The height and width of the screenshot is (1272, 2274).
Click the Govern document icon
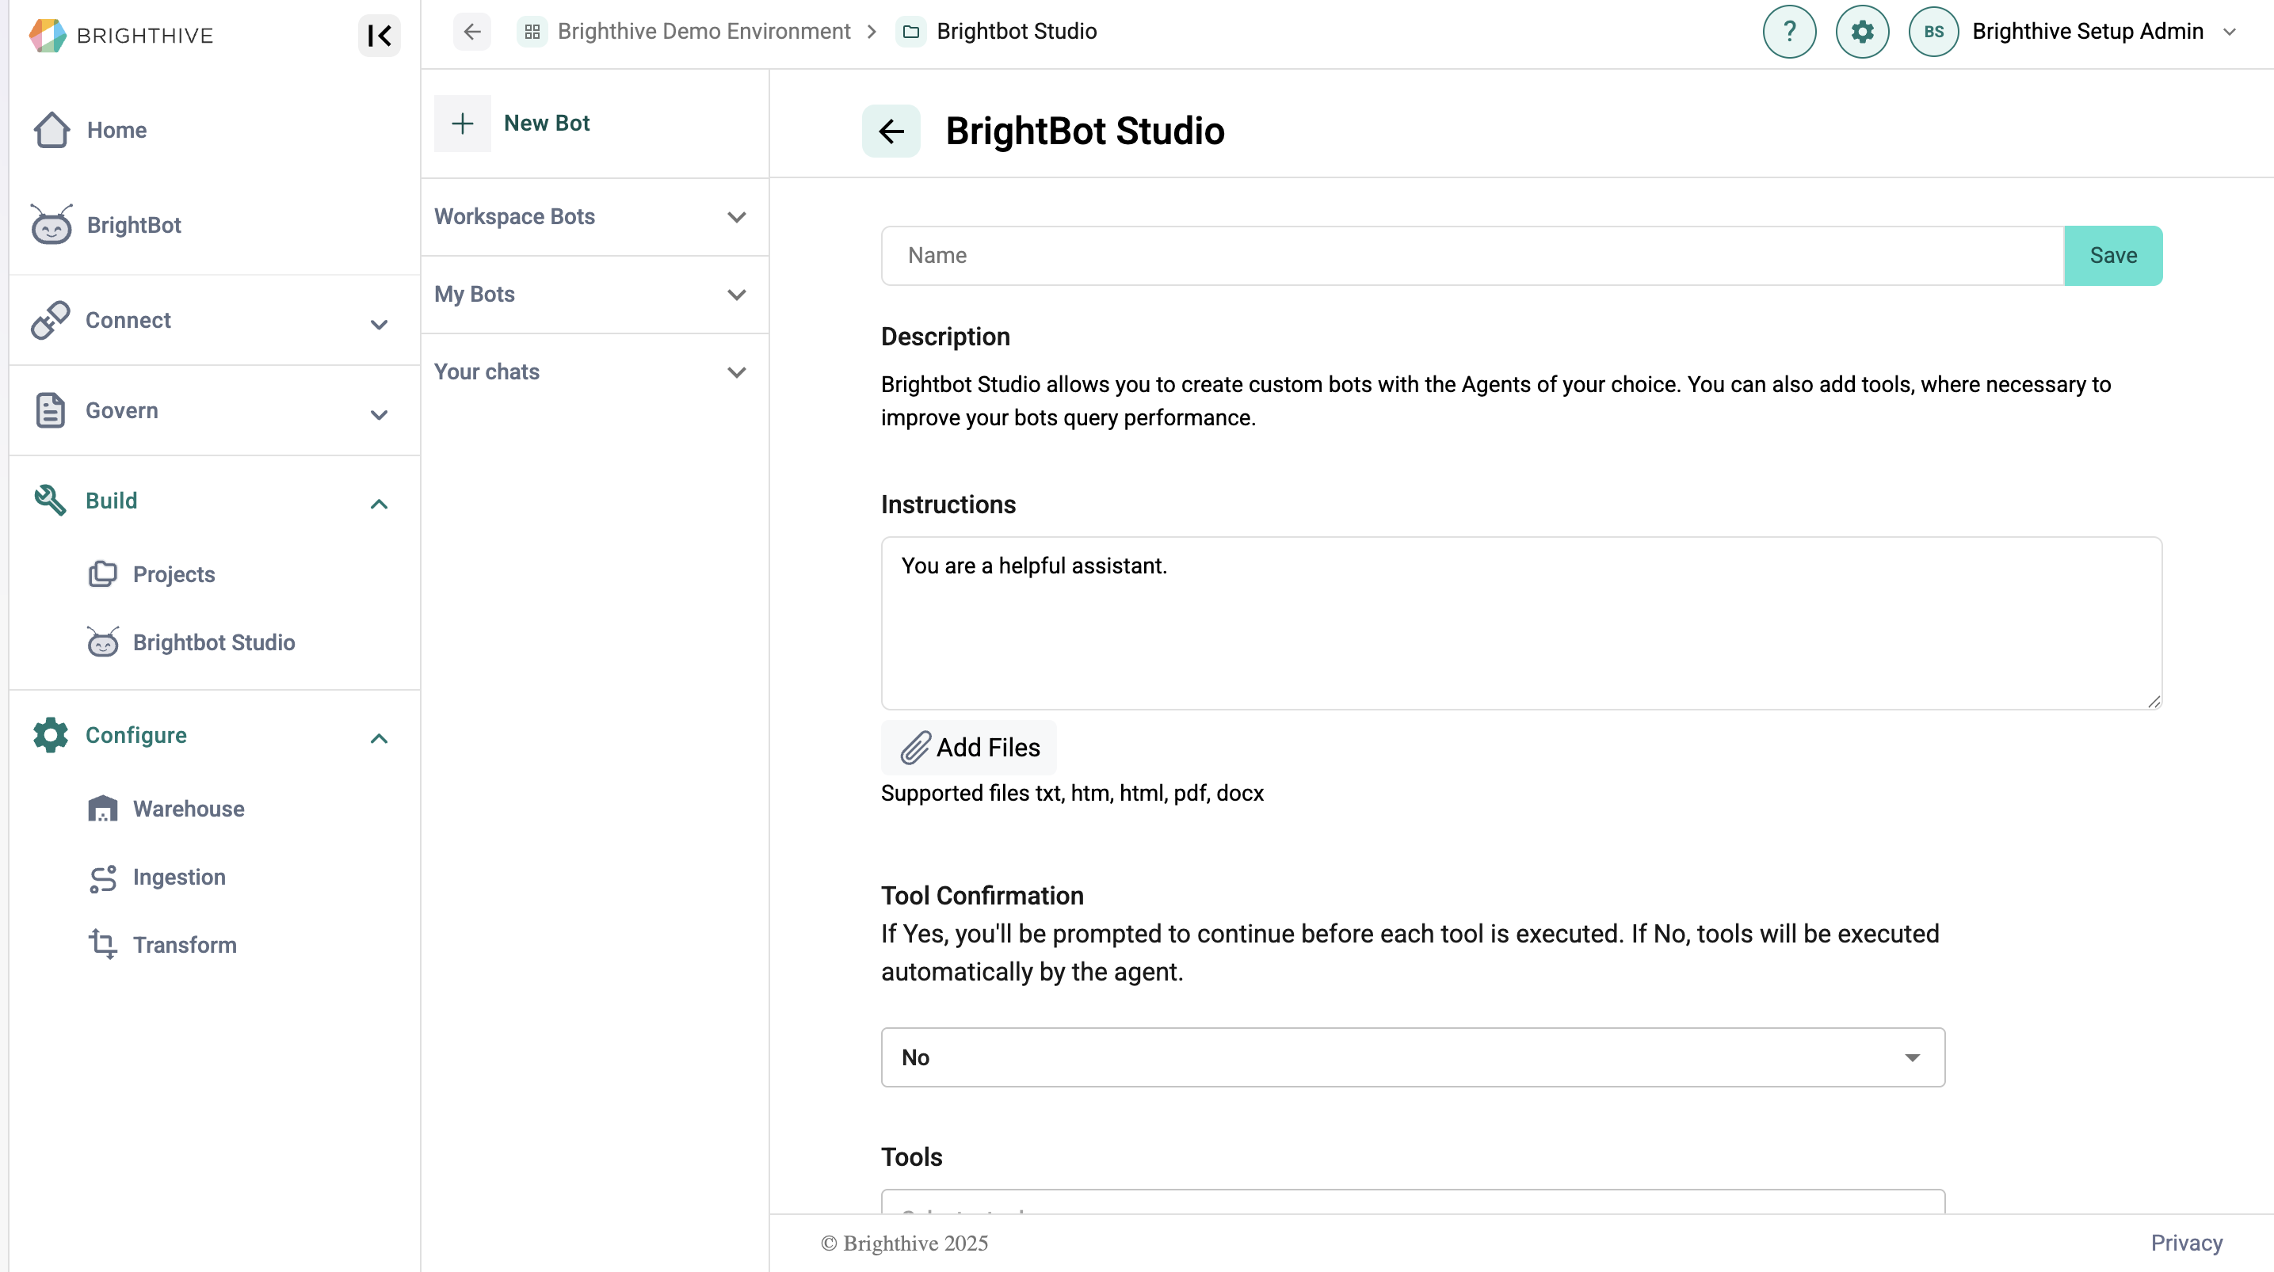point(51,410)
